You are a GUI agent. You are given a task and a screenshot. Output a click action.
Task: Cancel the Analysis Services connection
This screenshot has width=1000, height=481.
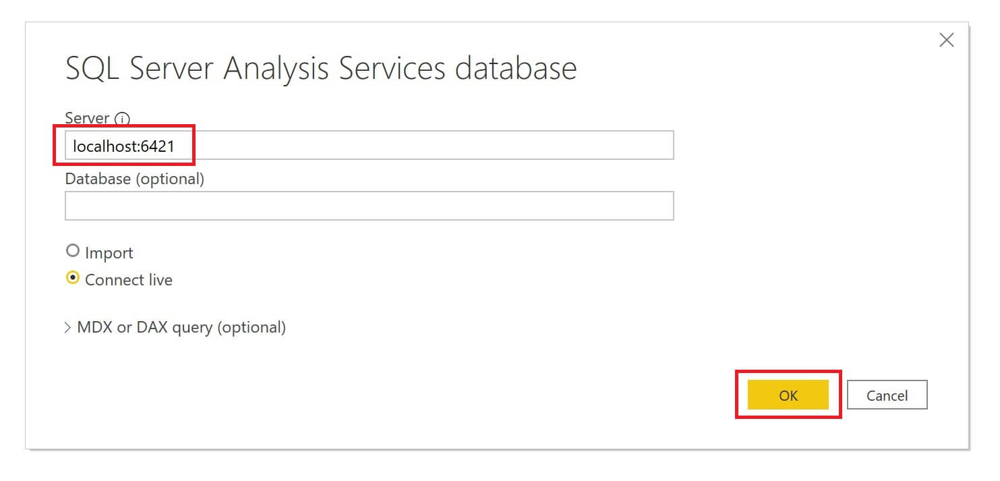pos(887,395)
